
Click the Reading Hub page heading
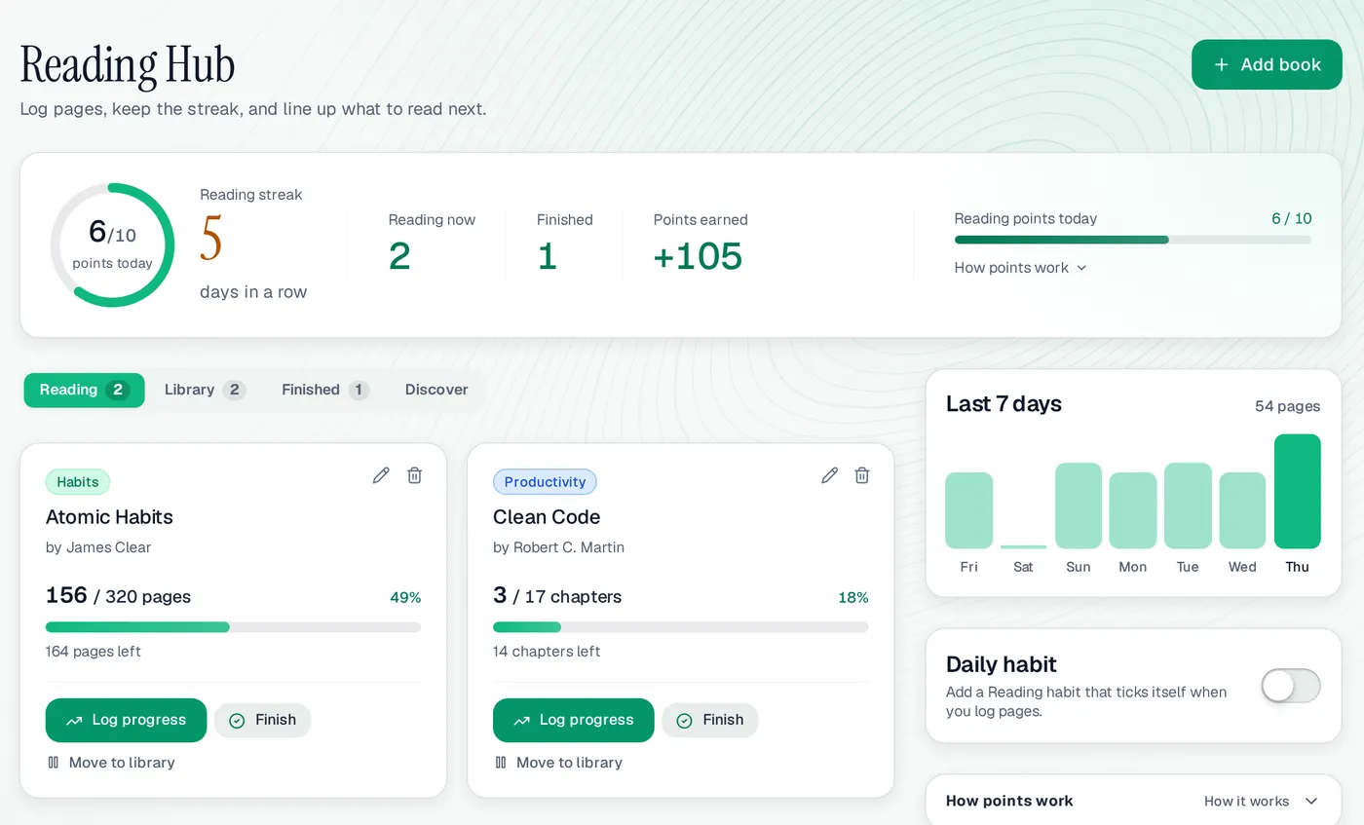[x=128, y=65]
